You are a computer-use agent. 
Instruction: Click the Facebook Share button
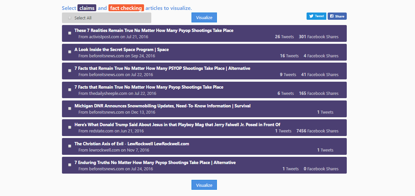[x=337, y=16]
